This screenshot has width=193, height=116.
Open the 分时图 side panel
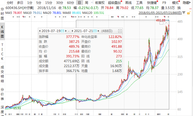pos(2,14)
